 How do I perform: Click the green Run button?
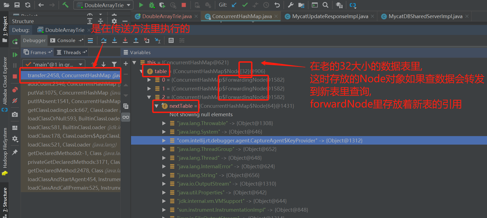pos(141,5)
